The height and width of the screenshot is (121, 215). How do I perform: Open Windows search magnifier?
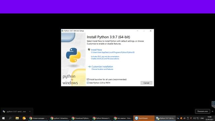coord(10,118)
